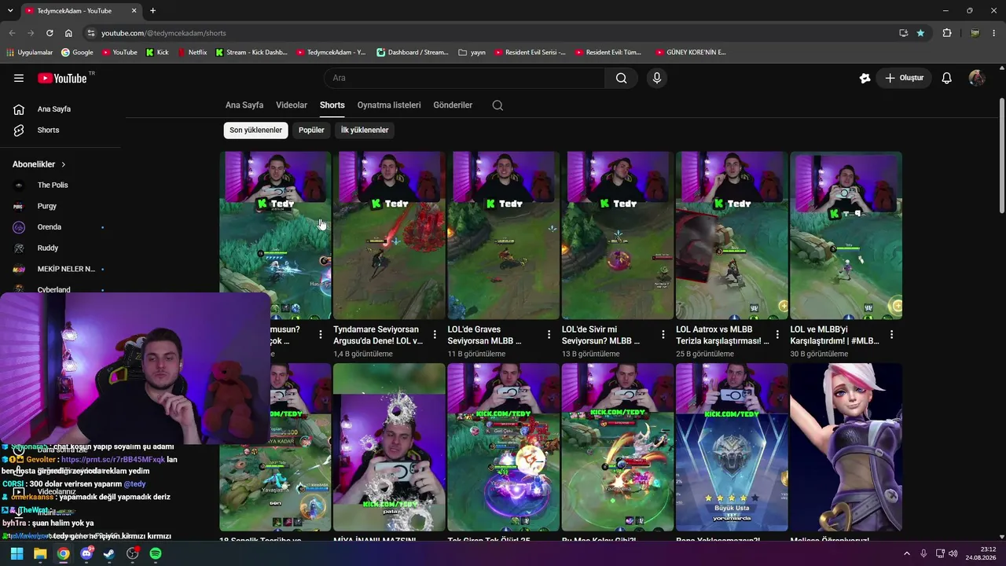Viewport: 1006px width, 566px height.
Task: Sort shorts by İlk yüklenenler
Action: tap(365, 130)
